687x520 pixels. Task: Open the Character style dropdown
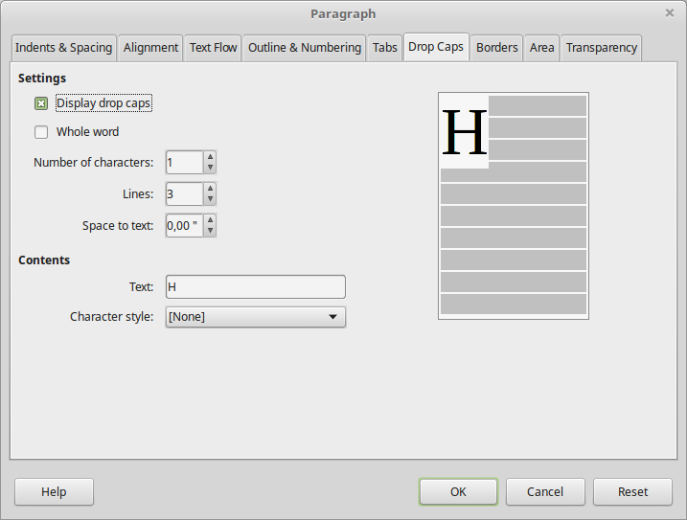(256, 317)
